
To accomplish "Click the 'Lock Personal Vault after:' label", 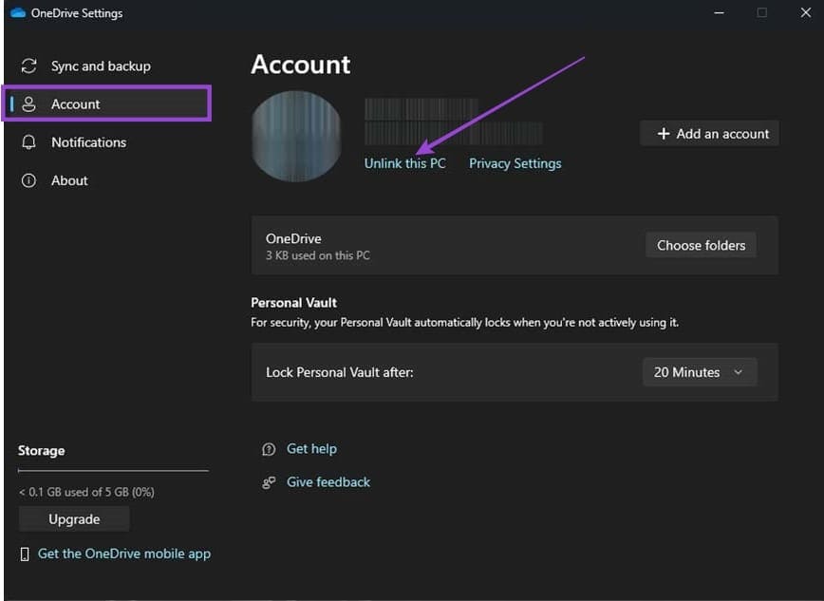I will (340, 372).
